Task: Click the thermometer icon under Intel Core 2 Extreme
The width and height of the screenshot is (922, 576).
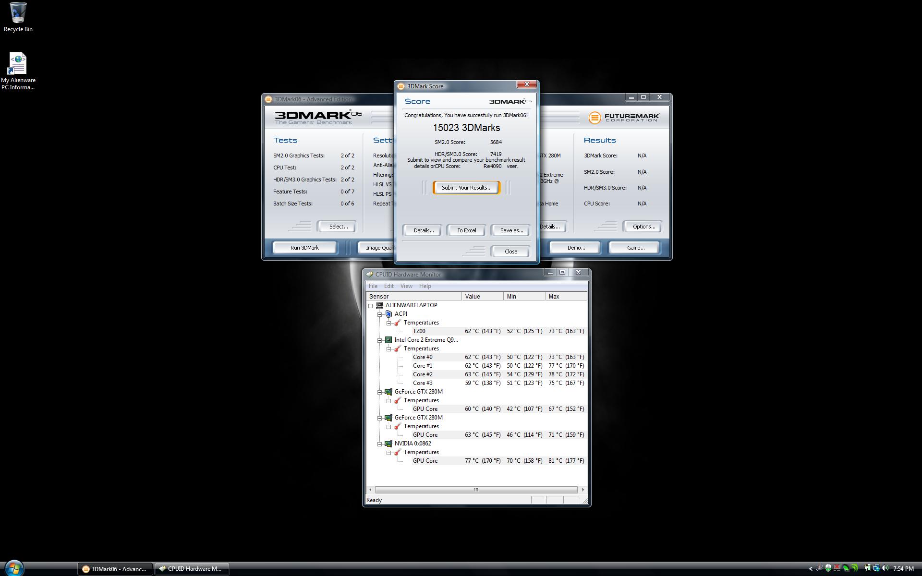Action: (398, 348)
